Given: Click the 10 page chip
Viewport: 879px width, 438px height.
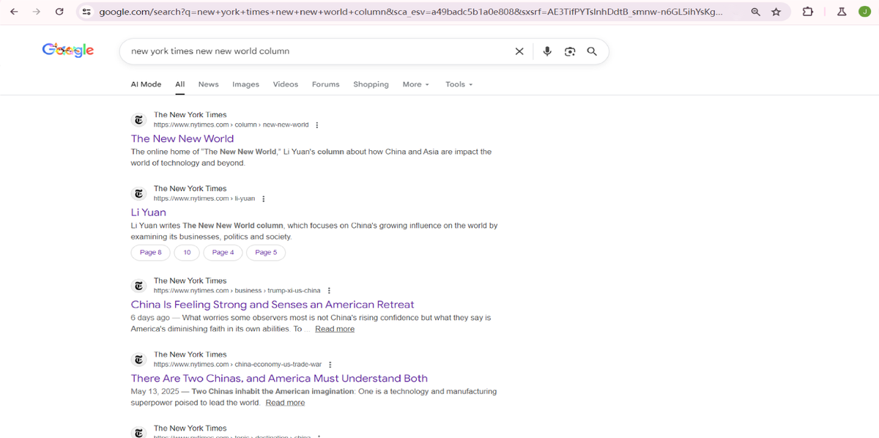Looking at the screenshot, I should pyautogui.click(x=187, y=253).
